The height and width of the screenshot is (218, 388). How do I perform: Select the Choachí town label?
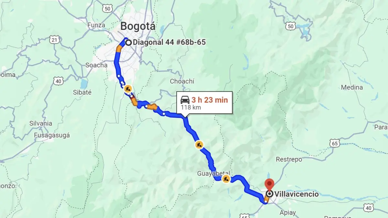click(x=182, y=81)
